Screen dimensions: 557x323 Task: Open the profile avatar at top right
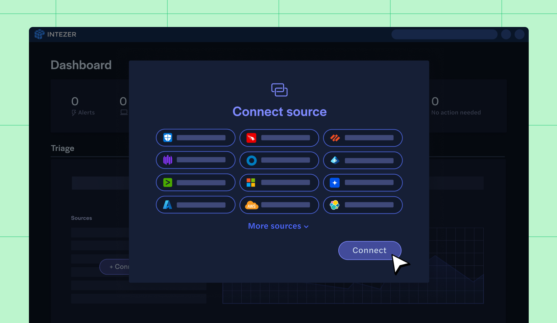pos(520,34)
